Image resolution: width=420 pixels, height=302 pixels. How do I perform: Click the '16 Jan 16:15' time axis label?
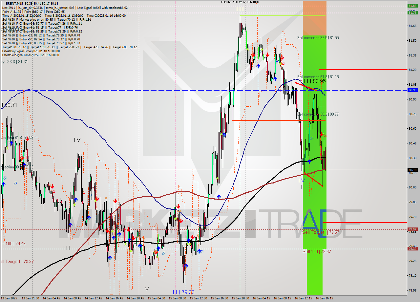(324, 298)
